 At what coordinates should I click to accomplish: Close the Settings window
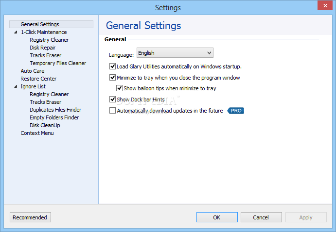coord(325,5)
